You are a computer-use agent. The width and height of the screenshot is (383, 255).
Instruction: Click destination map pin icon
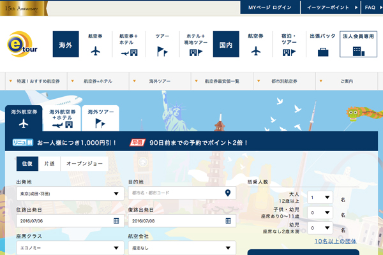pyautogui.click(x=228, y=193)
